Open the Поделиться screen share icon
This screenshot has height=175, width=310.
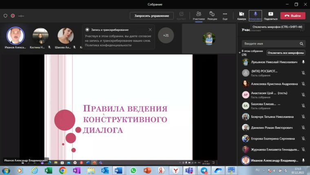pos(270,15)
